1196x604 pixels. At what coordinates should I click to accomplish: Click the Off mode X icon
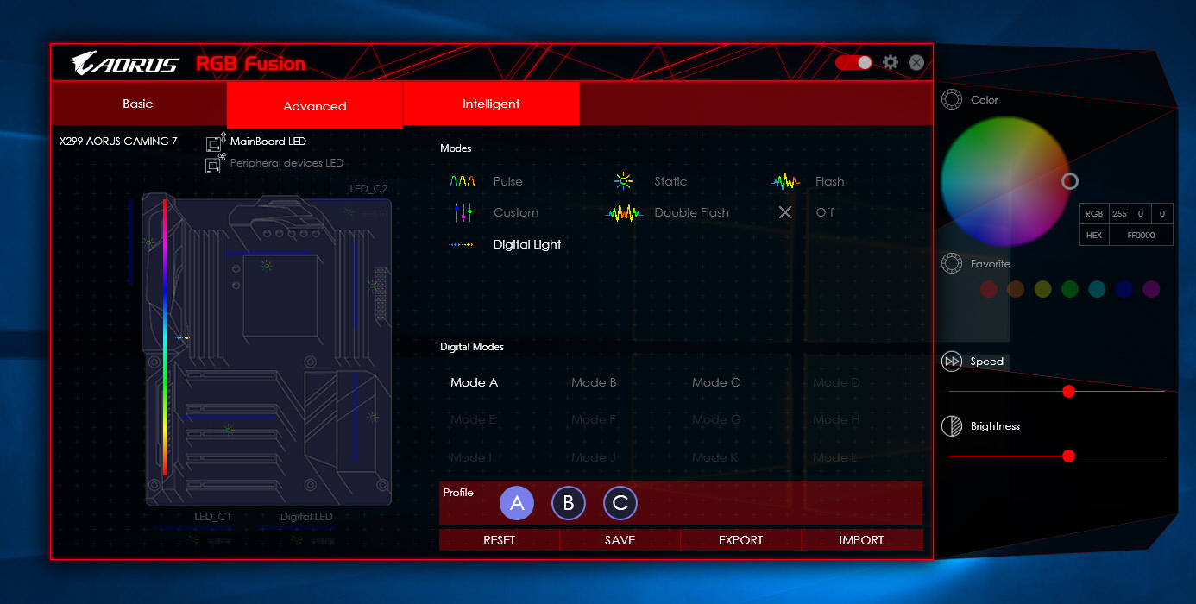[785, 212]
